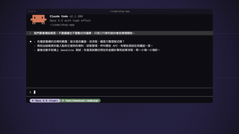Click the ~/code/shop-app path under the header
The width and height of the screenshot is (239, 134).
coord(62,25)
